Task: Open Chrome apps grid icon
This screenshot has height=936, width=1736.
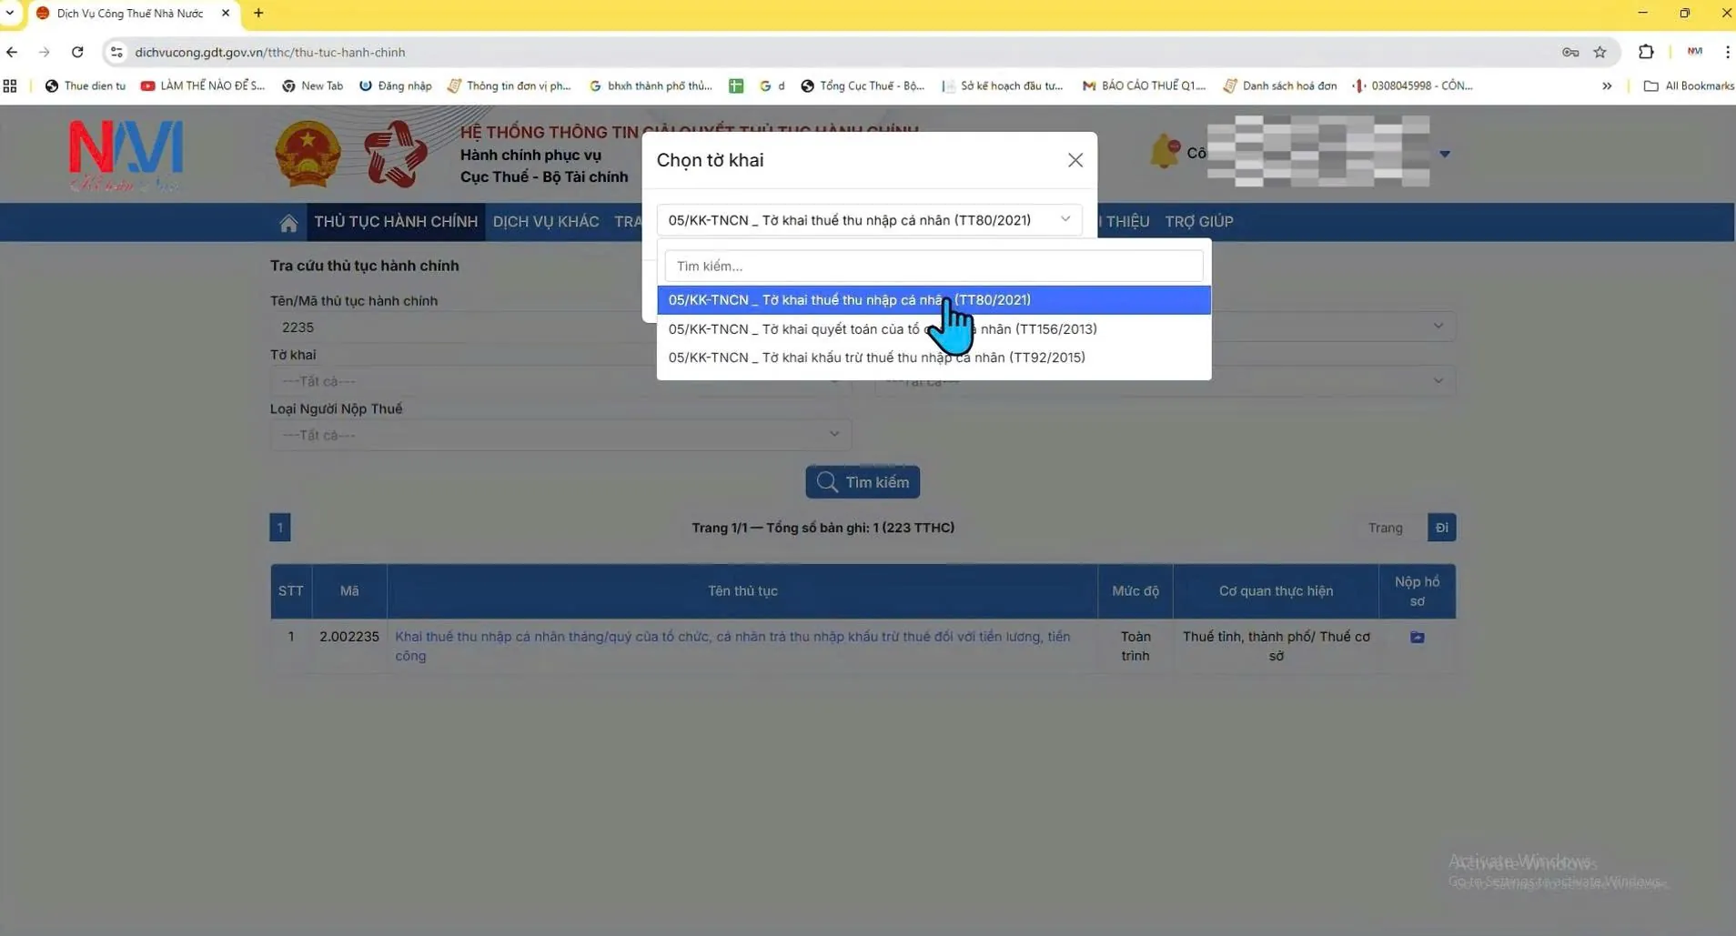Action: [x=10, y=86]
